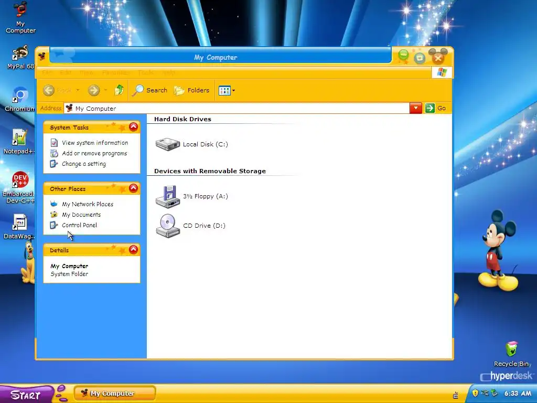Minimize the My Computer window
Screen dimensions: 537x403
[x=404, y=55]
